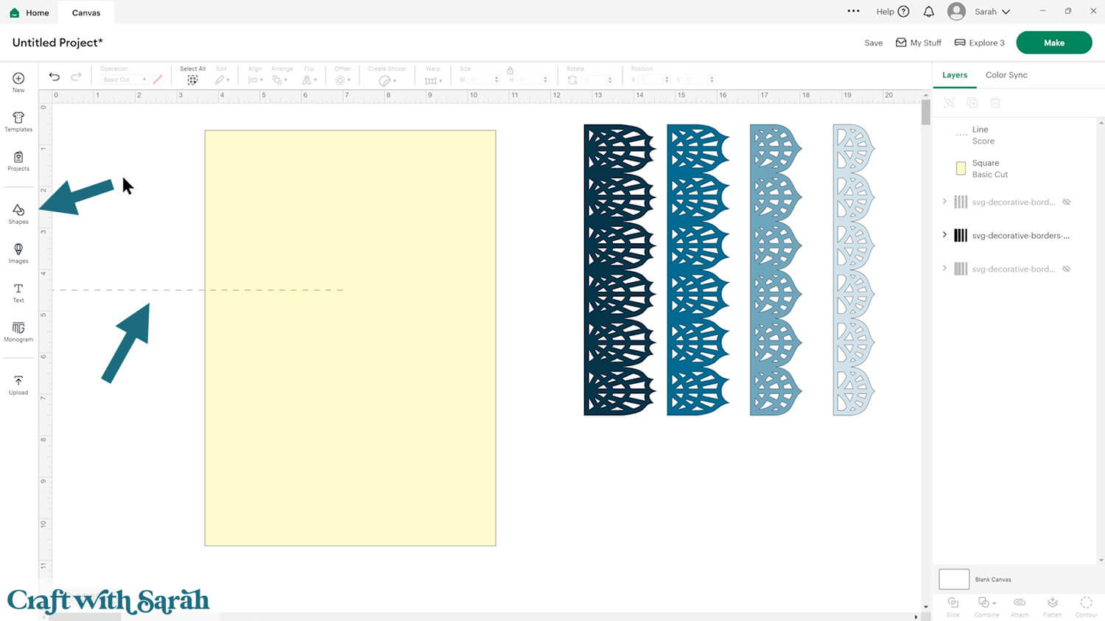
Task: Click the Contour tool
Action: point(1086,606)
